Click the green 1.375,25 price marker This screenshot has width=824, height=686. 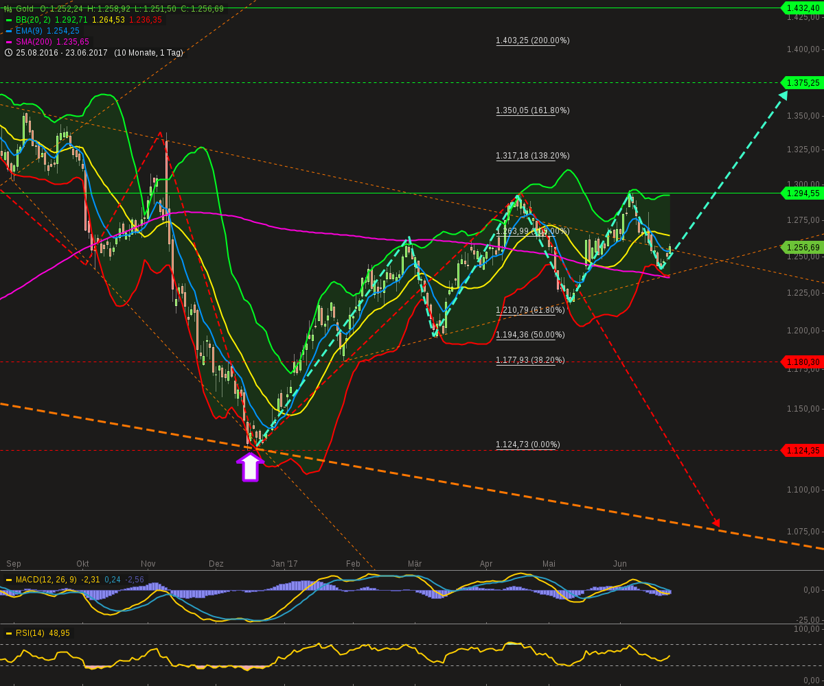point(802,83)
